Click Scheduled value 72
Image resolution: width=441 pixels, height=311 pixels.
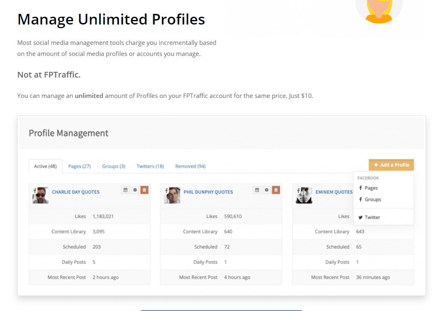point(227,247)
